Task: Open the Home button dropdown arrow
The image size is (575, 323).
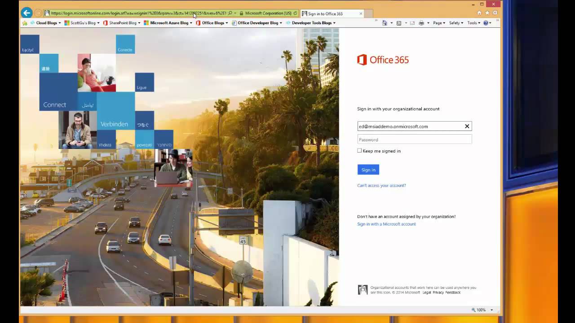Action: pos(392,23)
